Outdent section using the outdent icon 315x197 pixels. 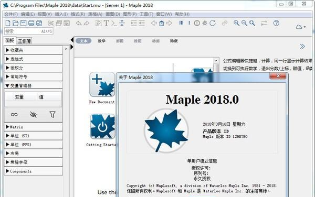(142, 23)
